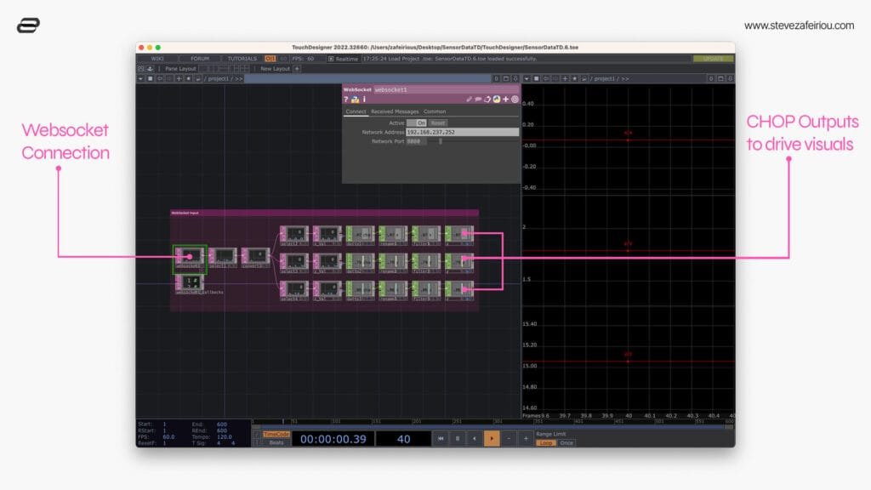Image resolution: width=871 pixels, height=490 pixels.
Task: Maximize the left pane with square icon
Action: (505, 79)
